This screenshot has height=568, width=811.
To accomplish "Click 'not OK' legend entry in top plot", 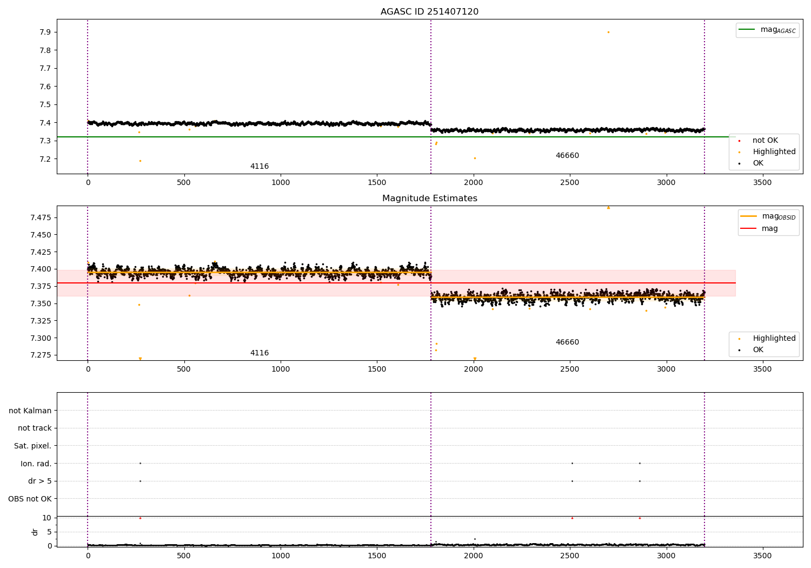I will [x=765, y=141].
